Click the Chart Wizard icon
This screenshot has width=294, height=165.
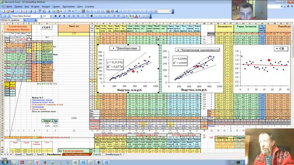pyautogui.click(x=108, y=11)
